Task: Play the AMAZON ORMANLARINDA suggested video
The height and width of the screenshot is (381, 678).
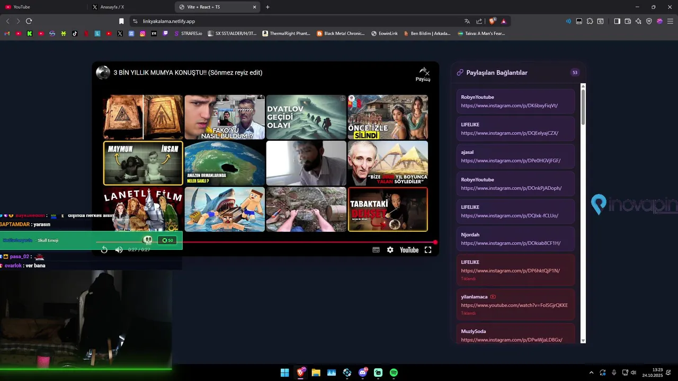Action: pyautogui.click(x=225, y=163)
